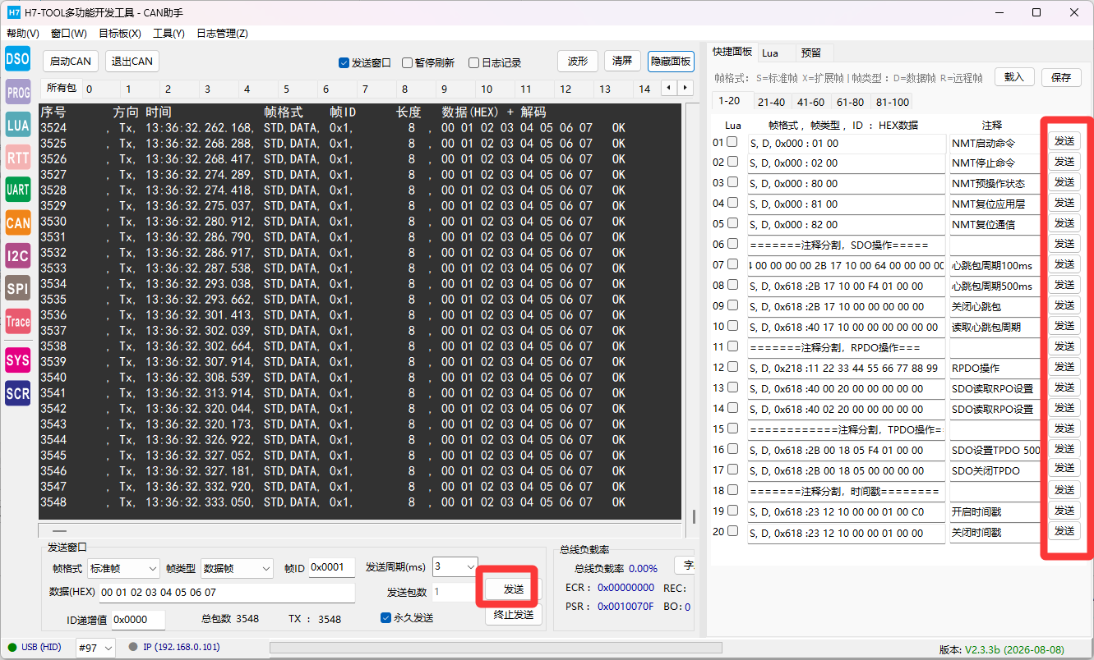Send row 08 心跳包周期500ms

coord(1064,284)
